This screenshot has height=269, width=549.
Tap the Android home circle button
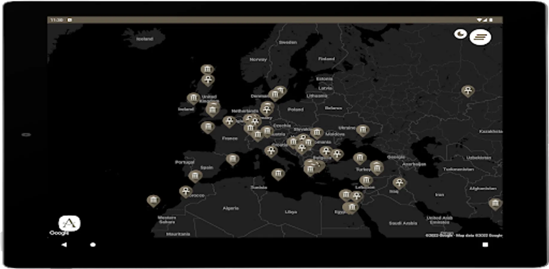(93, 245)
